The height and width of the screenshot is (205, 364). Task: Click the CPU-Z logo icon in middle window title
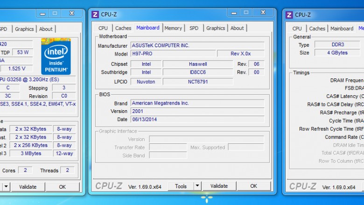[x=95, y=14]
